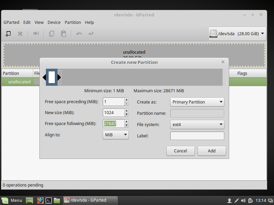The height and width of the screenshot is (205, 274).
Task: Increase New size value
Action: pyautogui.click(x=126, y=111)
